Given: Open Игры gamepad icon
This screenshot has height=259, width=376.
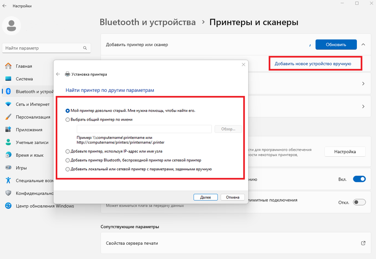Looking at the screenshot, I should (8, 167).
